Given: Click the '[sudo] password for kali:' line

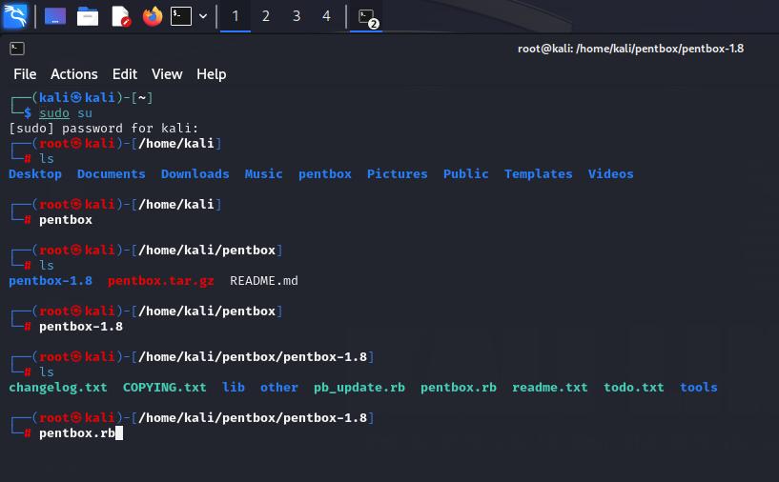Looking at the screenshot, I should (x=103, y=128).
